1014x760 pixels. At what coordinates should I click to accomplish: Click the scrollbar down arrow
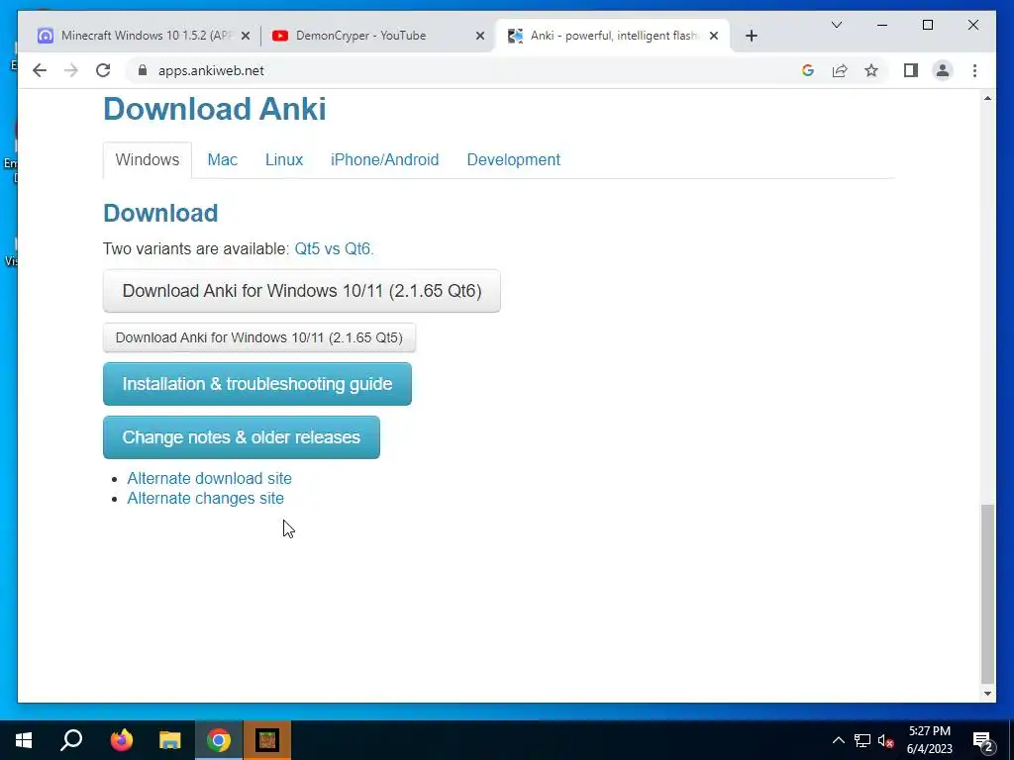[x=987, y=694]
